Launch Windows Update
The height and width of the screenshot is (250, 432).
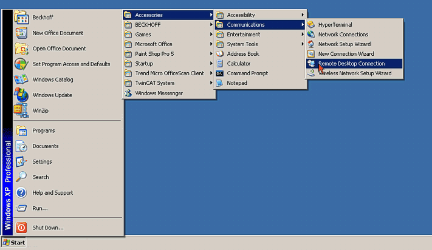67,95
